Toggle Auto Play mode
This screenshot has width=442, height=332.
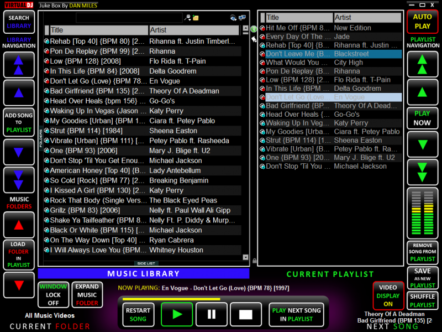coord(422,22)
